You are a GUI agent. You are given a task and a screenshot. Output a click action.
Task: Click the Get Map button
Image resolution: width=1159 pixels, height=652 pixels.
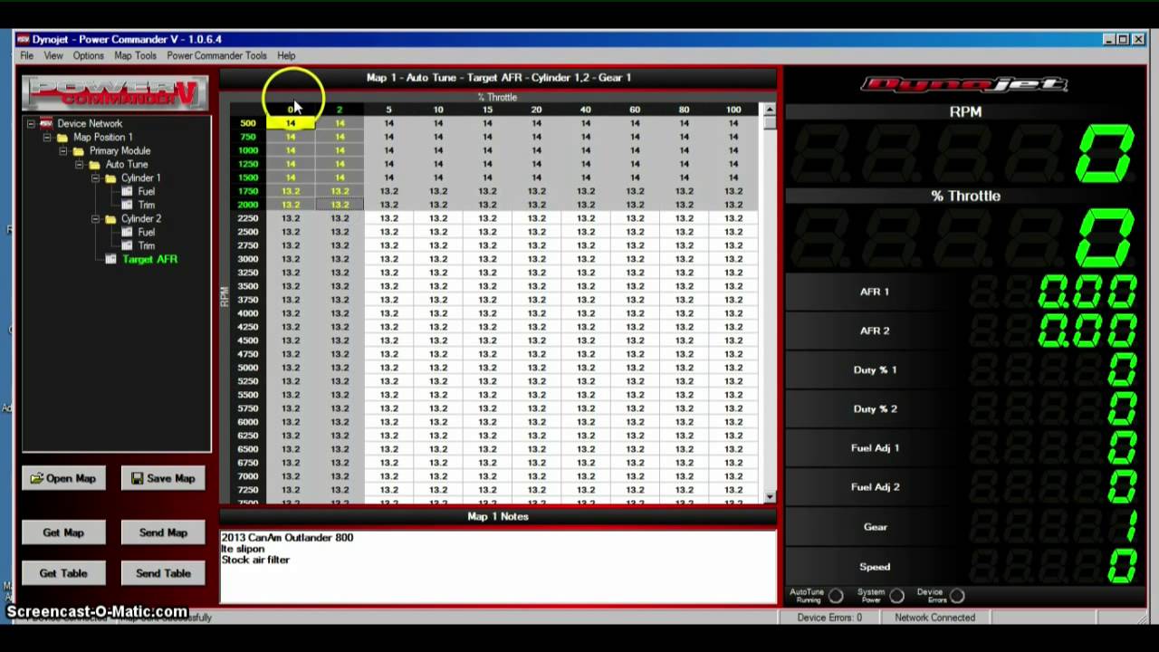pos(63,532)
